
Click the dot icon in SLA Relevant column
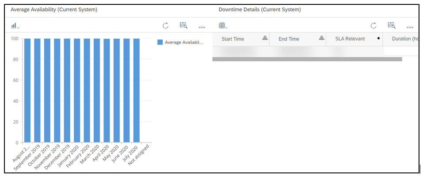378,38
